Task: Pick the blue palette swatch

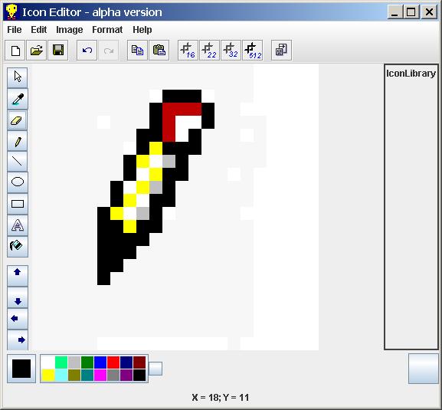Action: click(100, 362)
